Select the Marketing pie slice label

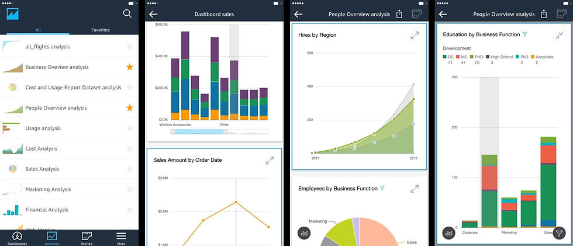click(x=318, y=221)
